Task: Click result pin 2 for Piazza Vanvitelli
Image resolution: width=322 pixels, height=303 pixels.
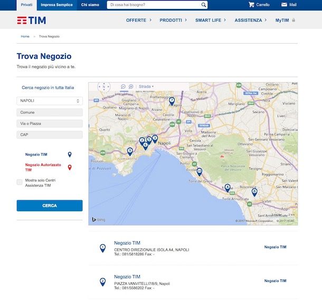Action: (103, 282)
